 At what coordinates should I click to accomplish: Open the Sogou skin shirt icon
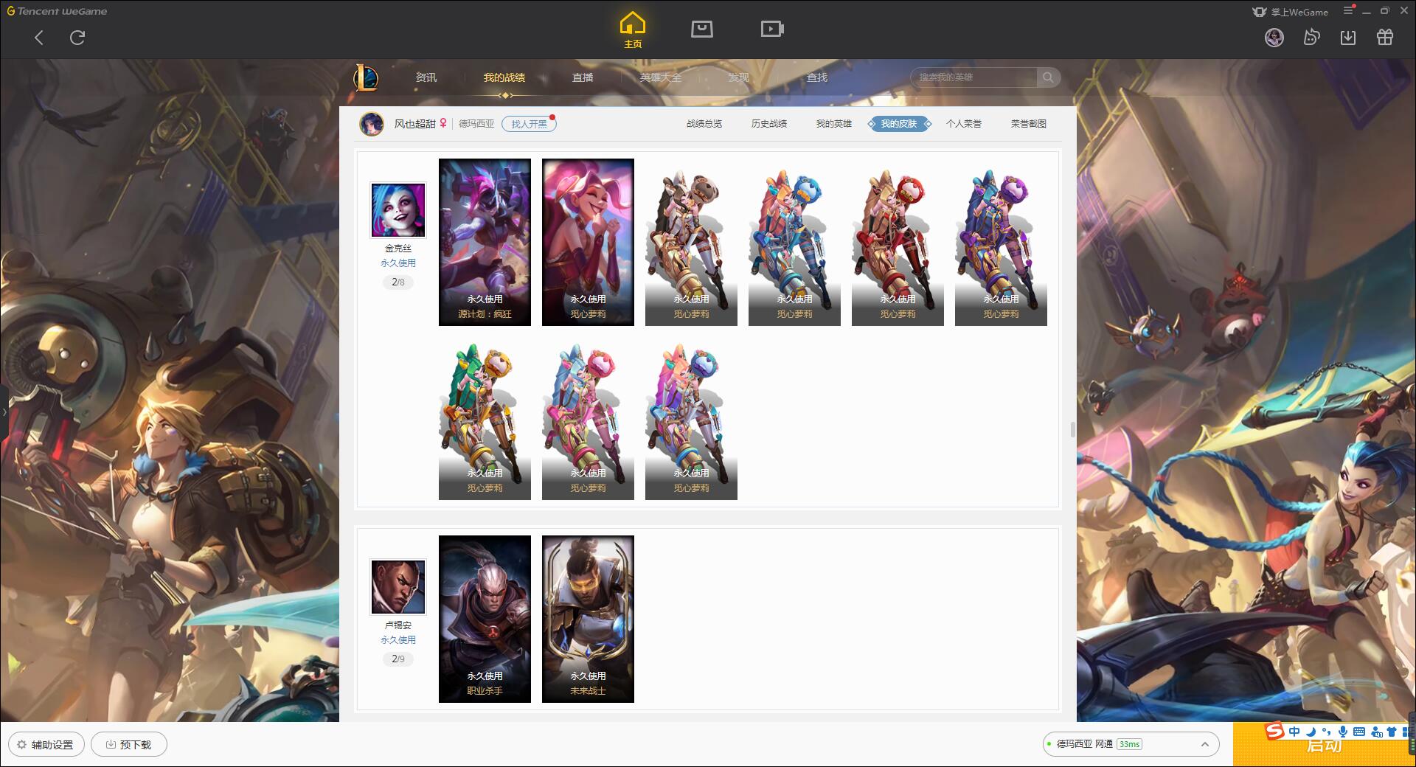(1392, 732)
